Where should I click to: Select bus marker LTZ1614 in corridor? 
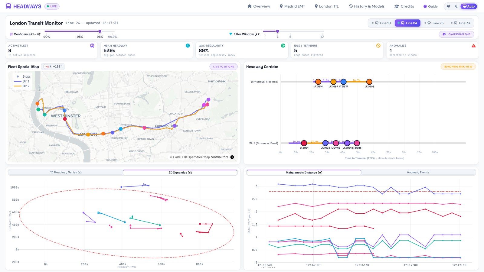point(318,82)
